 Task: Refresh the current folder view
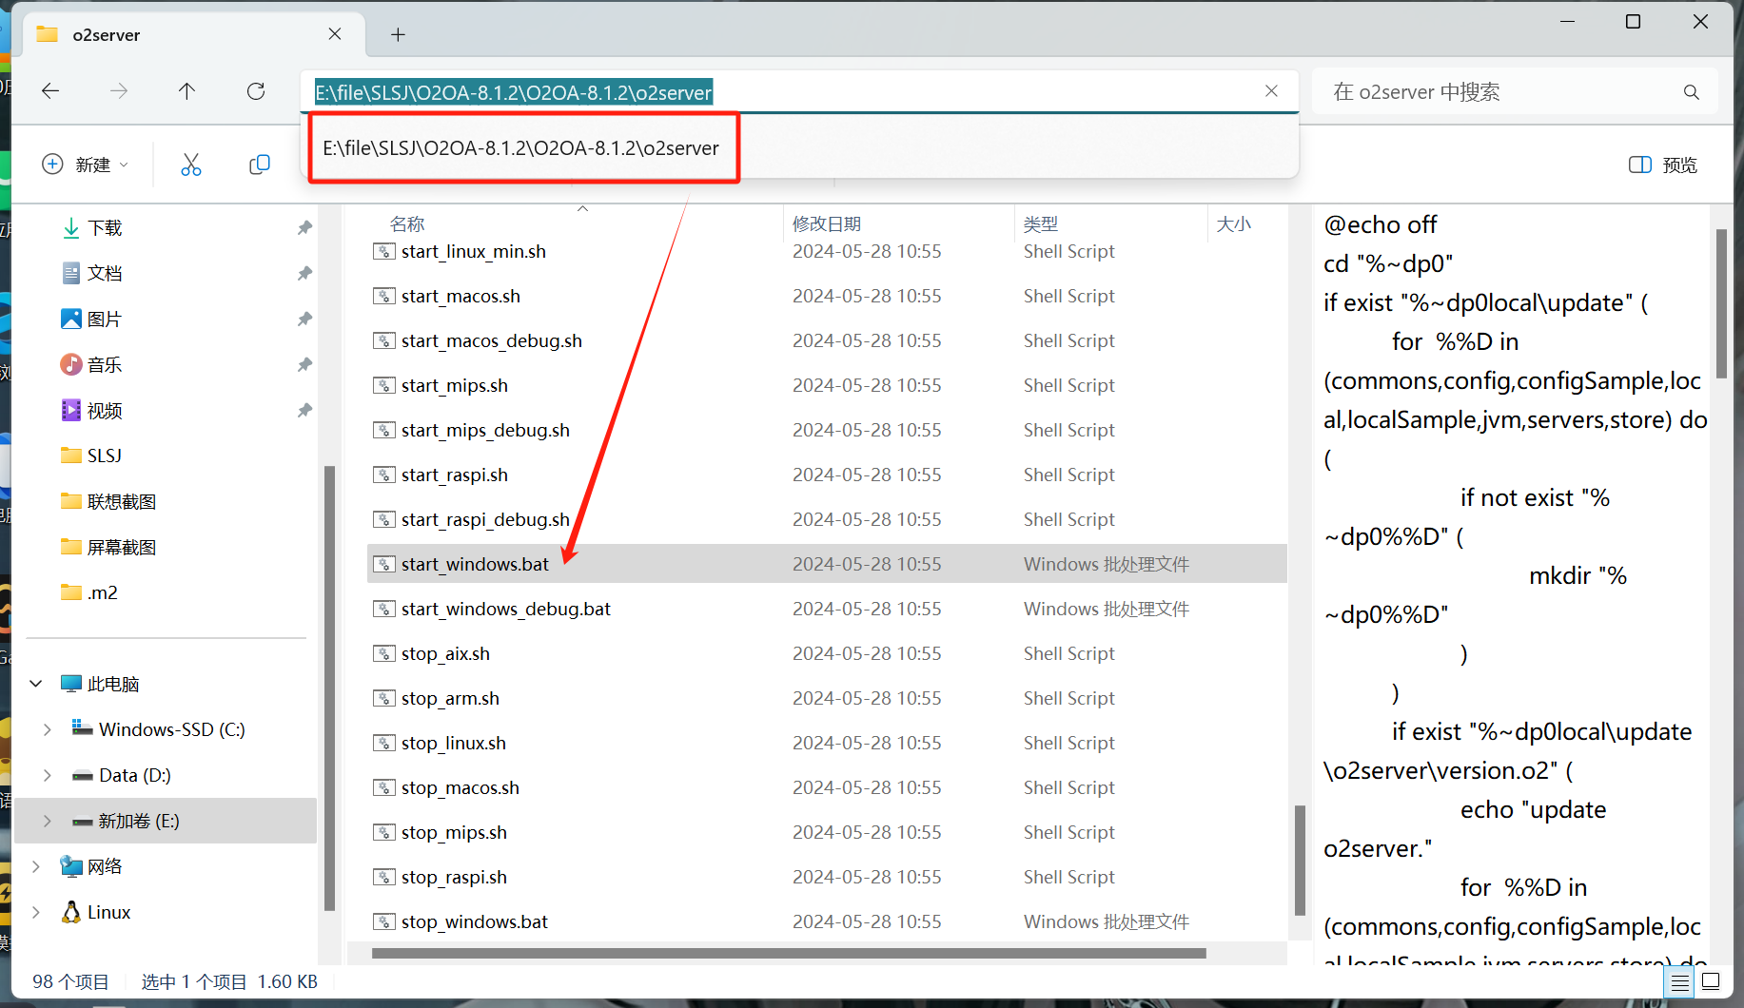coord(256,91)
